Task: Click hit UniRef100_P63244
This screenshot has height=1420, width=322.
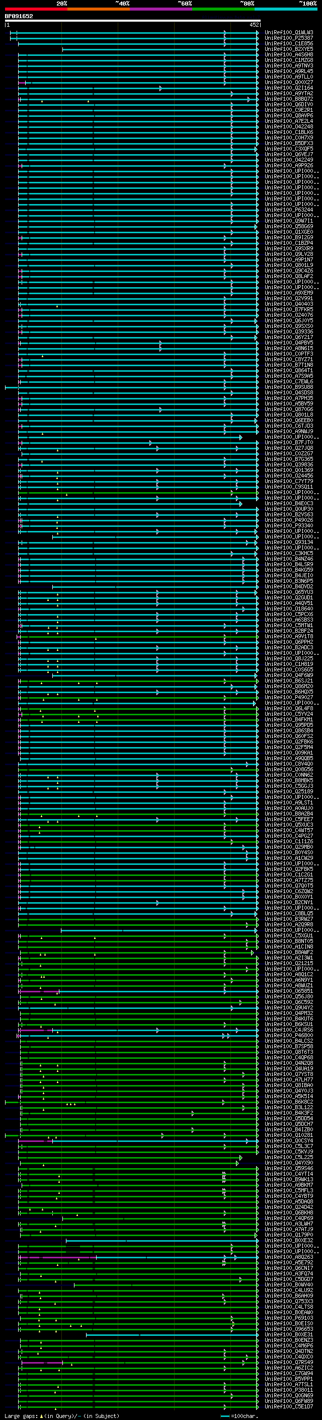Action: coord(289,210)
